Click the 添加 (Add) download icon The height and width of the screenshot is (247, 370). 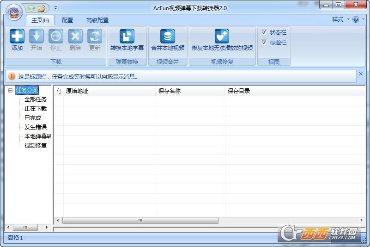[x=17, y=39]
